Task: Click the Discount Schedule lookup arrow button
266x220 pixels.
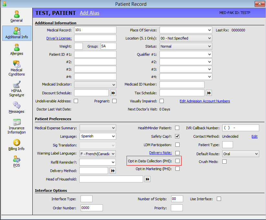Action: 113,93
